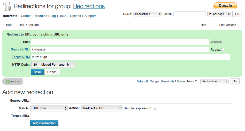
Task: Click the Select All link
Action: [142, 82]
